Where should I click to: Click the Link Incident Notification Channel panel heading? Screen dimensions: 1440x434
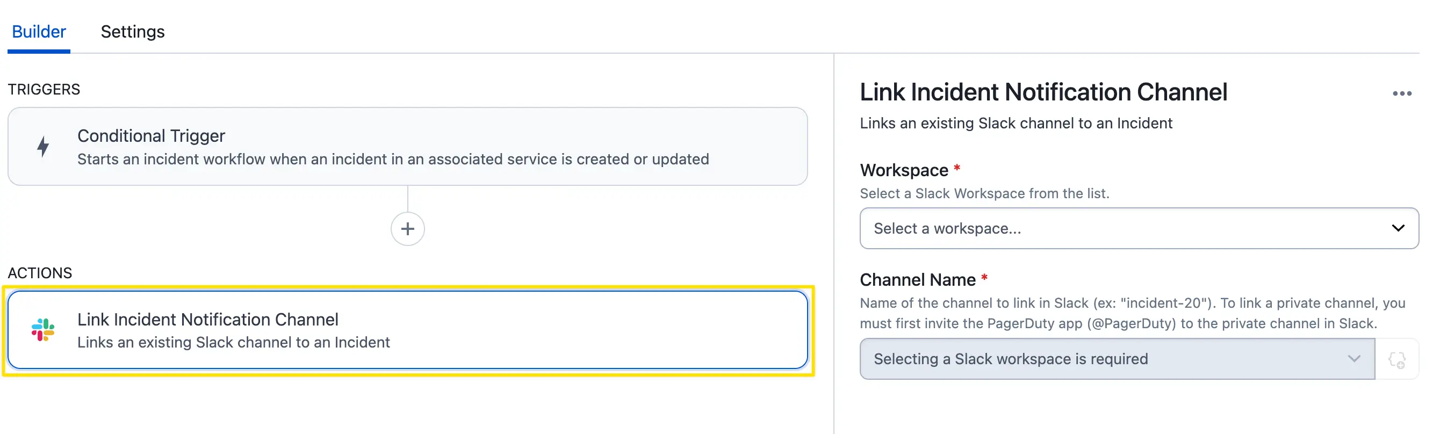click(1043, 92)
